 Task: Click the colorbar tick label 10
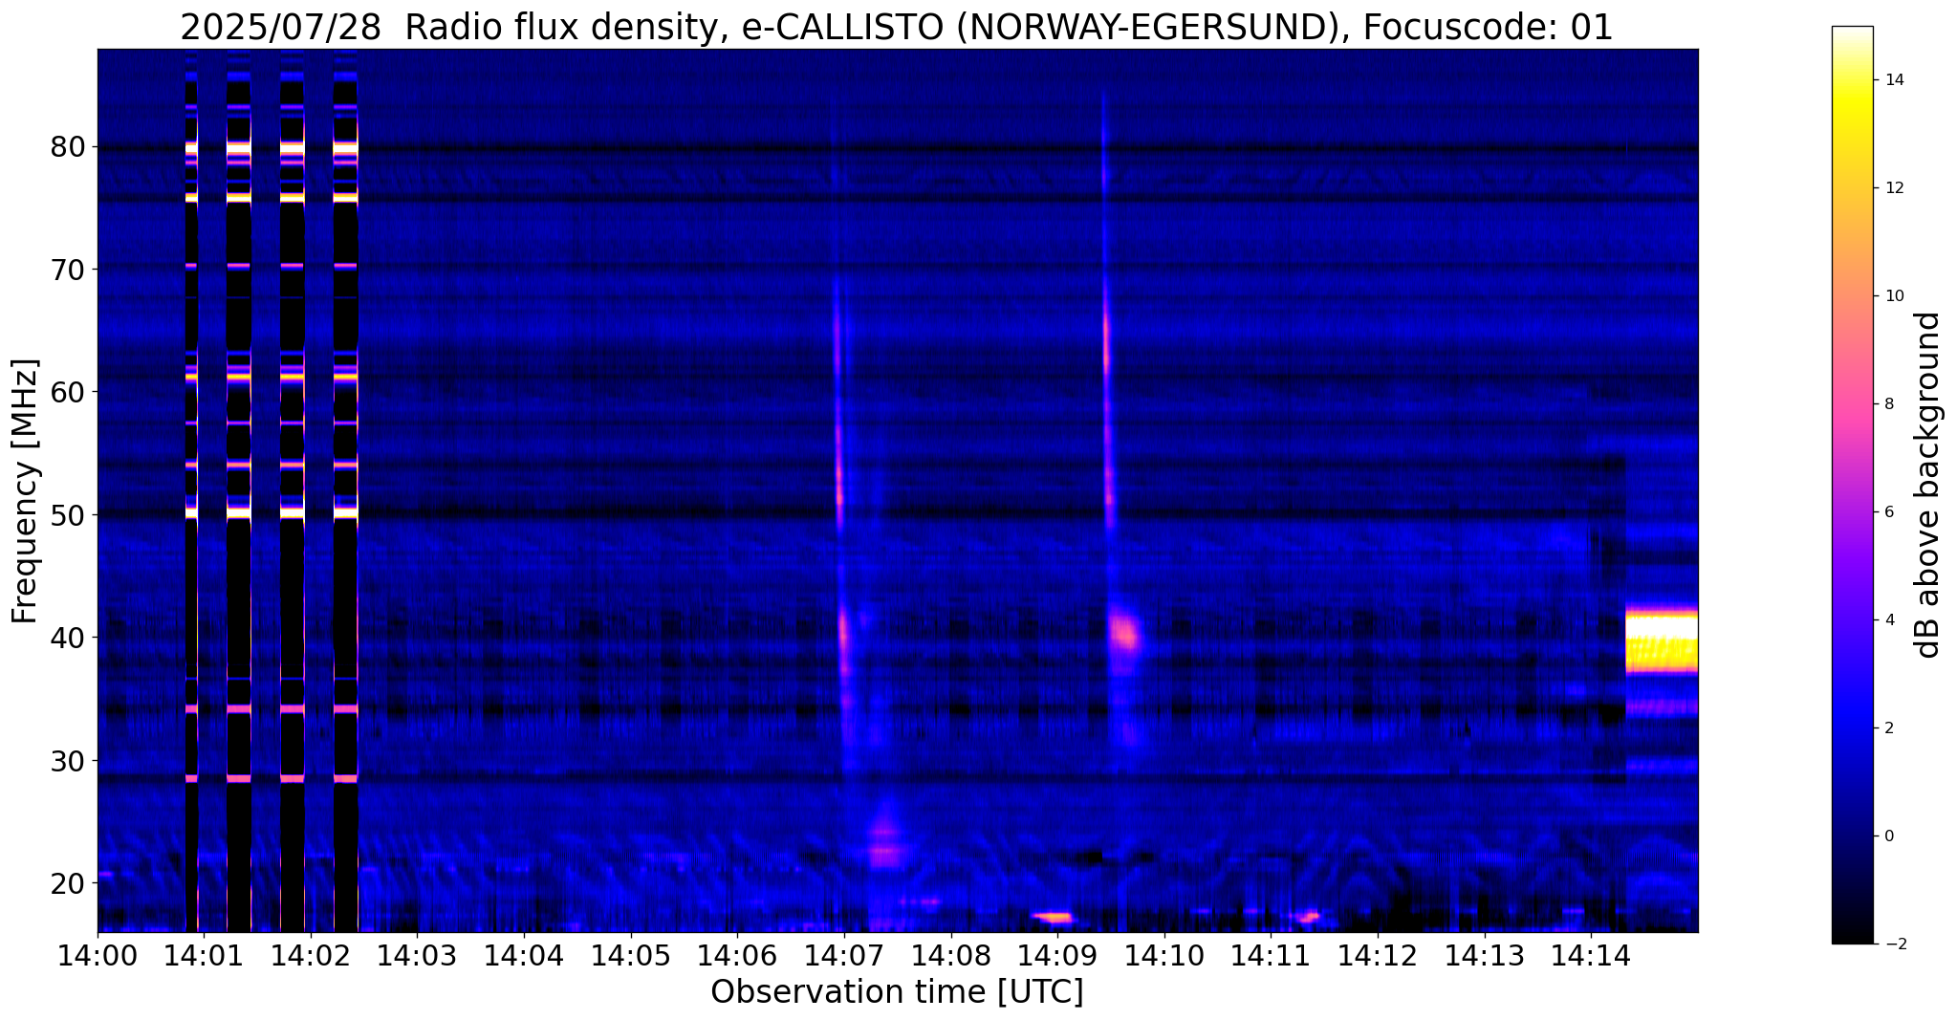pos(1892,296)
